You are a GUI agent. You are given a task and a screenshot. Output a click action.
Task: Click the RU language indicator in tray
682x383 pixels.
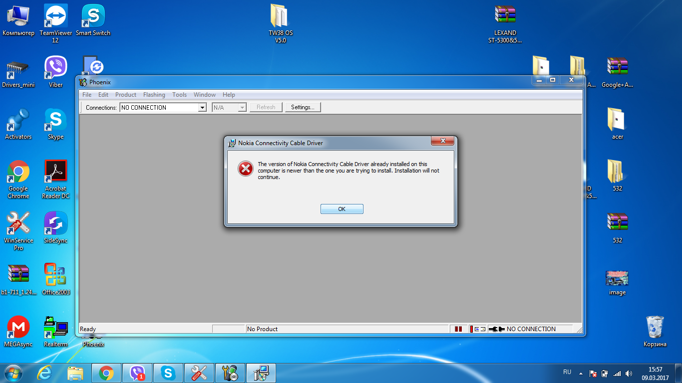coord(567,373)
